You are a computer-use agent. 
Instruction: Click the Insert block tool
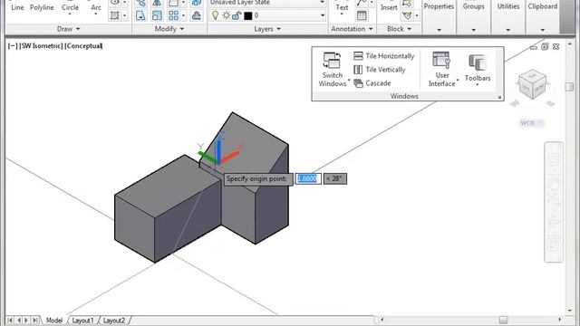[x=389, y=7]
